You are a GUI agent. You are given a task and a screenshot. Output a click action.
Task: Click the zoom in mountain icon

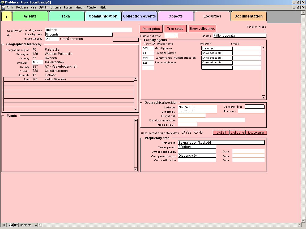pos(12,225)
